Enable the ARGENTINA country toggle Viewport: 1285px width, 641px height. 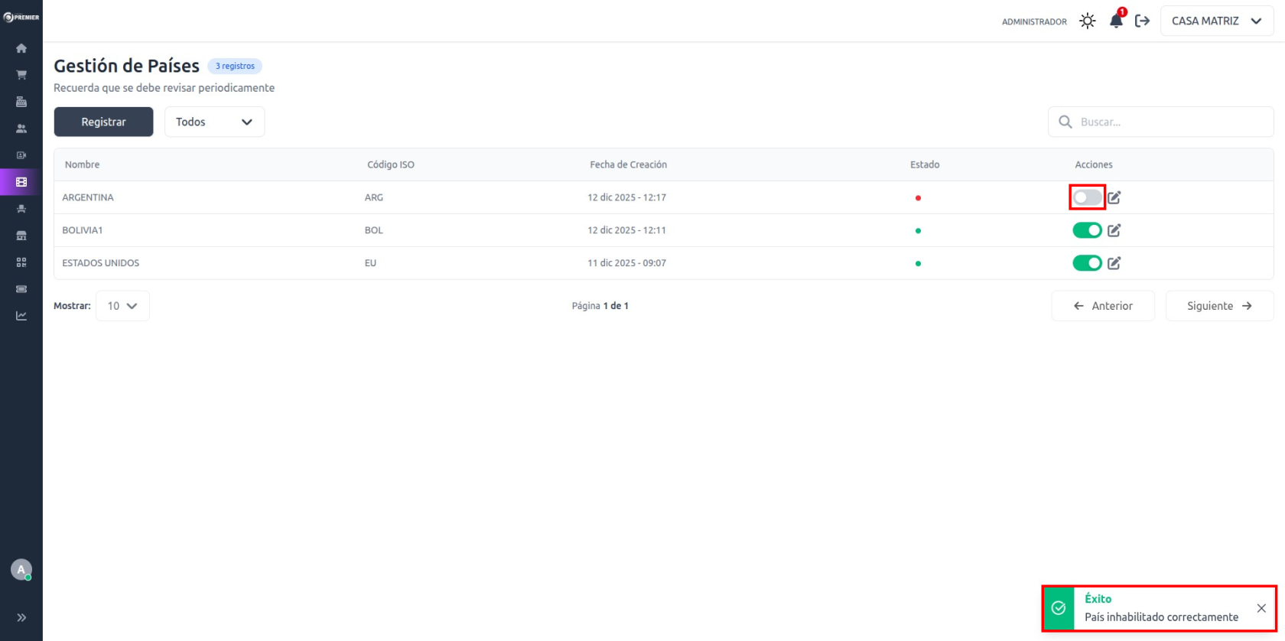coord(1087,197)
